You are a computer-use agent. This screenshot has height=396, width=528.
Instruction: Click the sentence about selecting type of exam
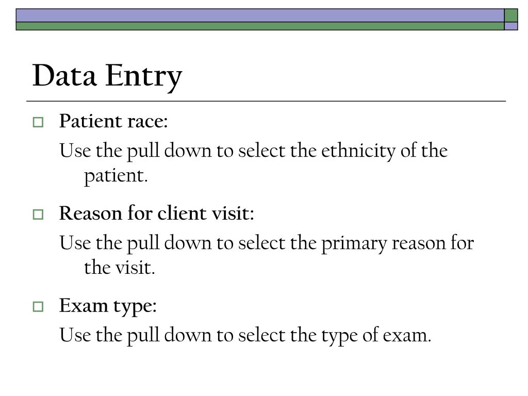point(245,335)
